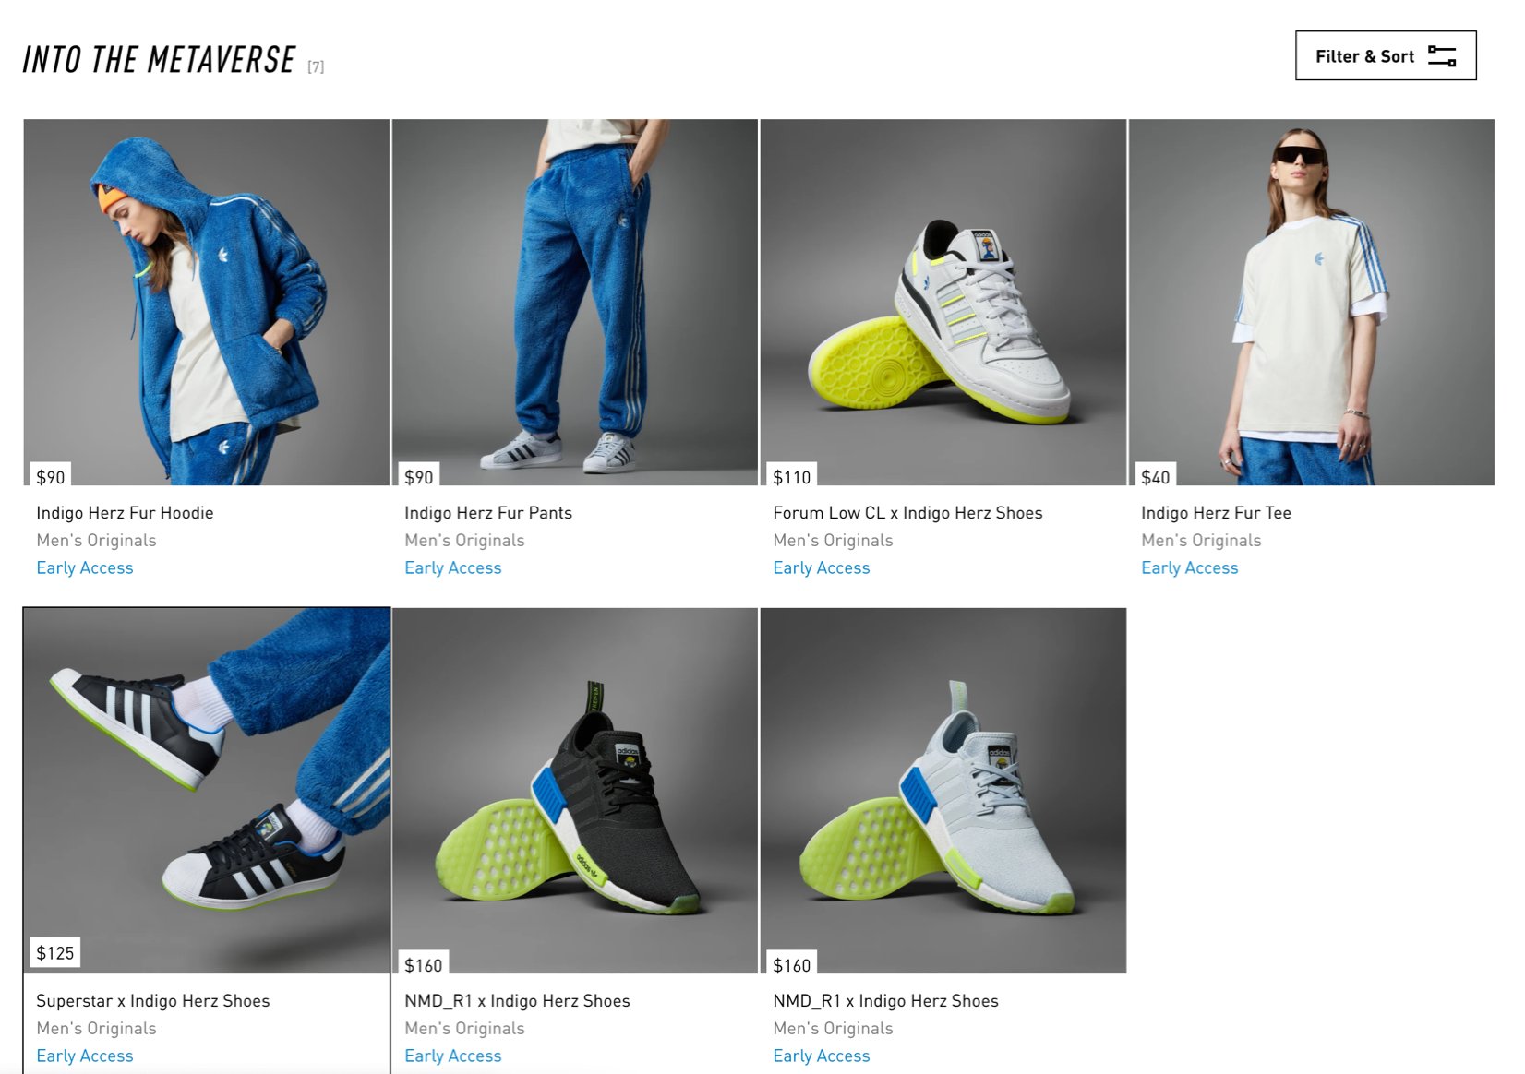Select the light grey NMD_R1 shoe image
Viewport: 1525px width, 1074px height.
pyautogui.click(x=943, y=790)
